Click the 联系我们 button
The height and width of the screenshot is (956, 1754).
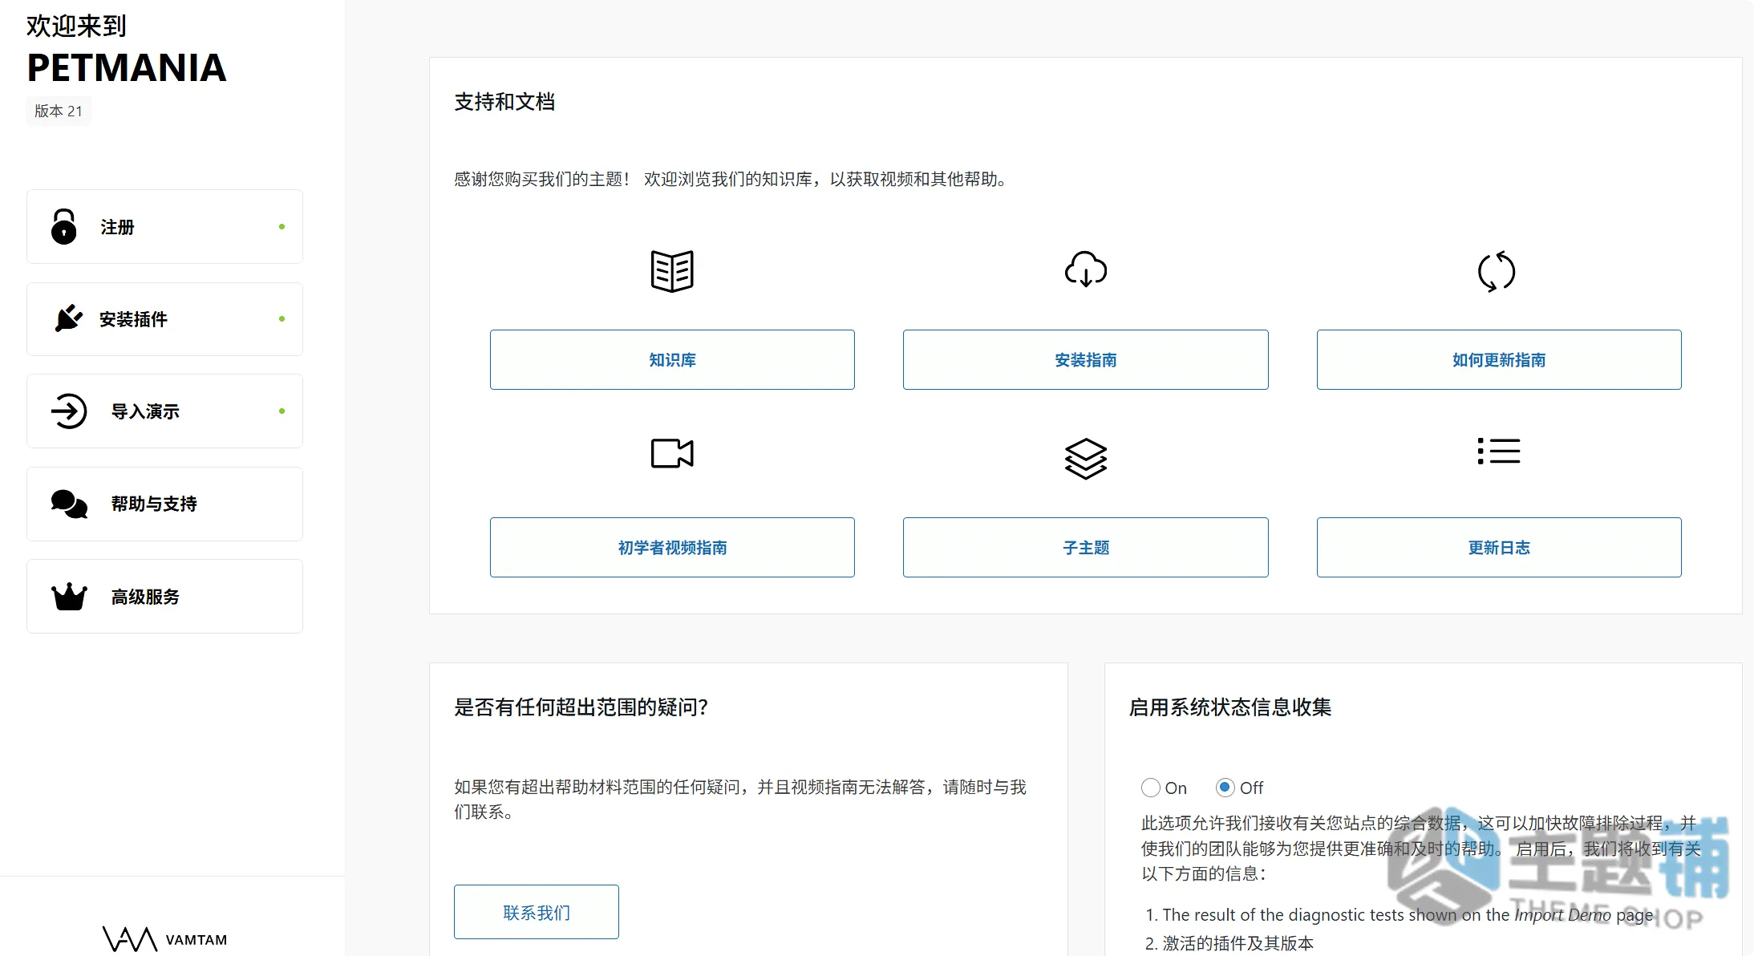537,913
